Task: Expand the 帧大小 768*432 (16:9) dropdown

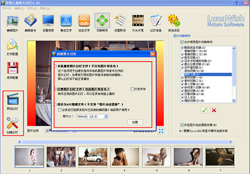Action: (x=106, y=117)
